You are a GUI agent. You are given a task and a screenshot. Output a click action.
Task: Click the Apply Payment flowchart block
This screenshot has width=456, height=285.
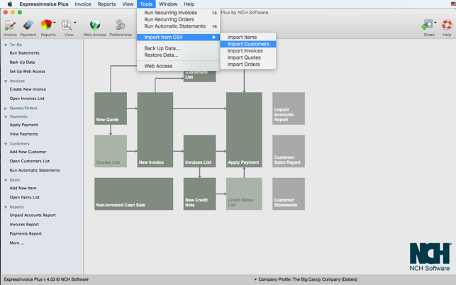coord(244,130)
